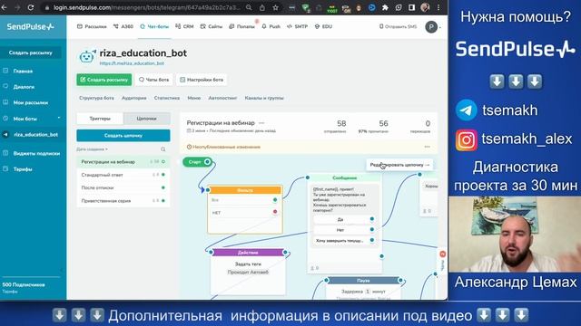Open the Дата создания sort dropdown
Image resolution: width=581 pixels, height=326 pixels.
(x=93, y=149)
